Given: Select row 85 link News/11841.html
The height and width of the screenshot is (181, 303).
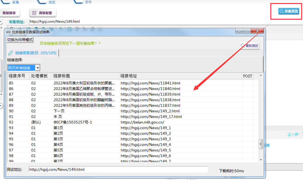Looking at the screenshot, I should click(x=133, y=83).
